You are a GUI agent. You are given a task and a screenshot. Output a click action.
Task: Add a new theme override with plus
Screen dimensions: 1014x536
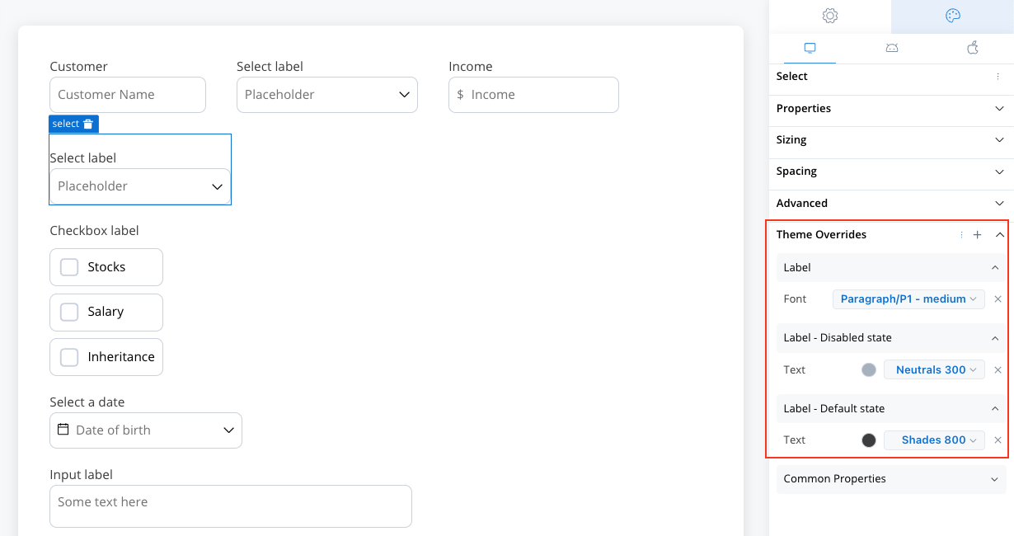[x=978, y=235]
